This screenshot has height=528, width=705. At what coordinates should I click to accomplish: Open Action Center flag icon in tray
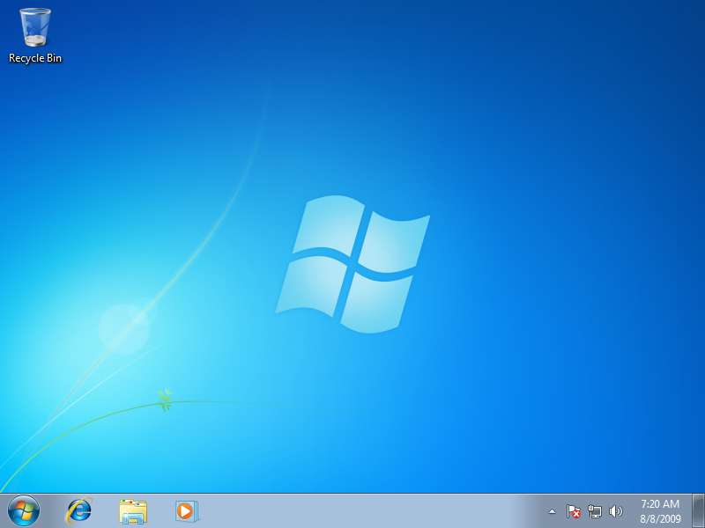coord(573,511)
